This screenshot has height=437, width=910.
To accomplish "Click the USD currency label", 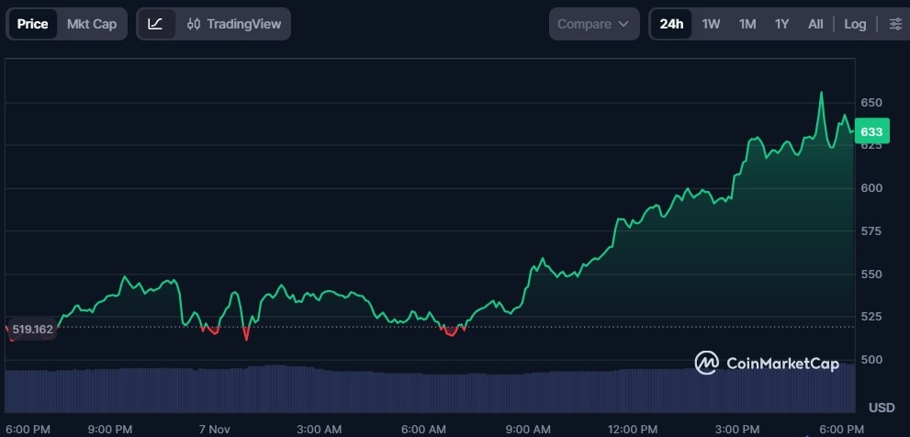I will click(x=882, y=407).
